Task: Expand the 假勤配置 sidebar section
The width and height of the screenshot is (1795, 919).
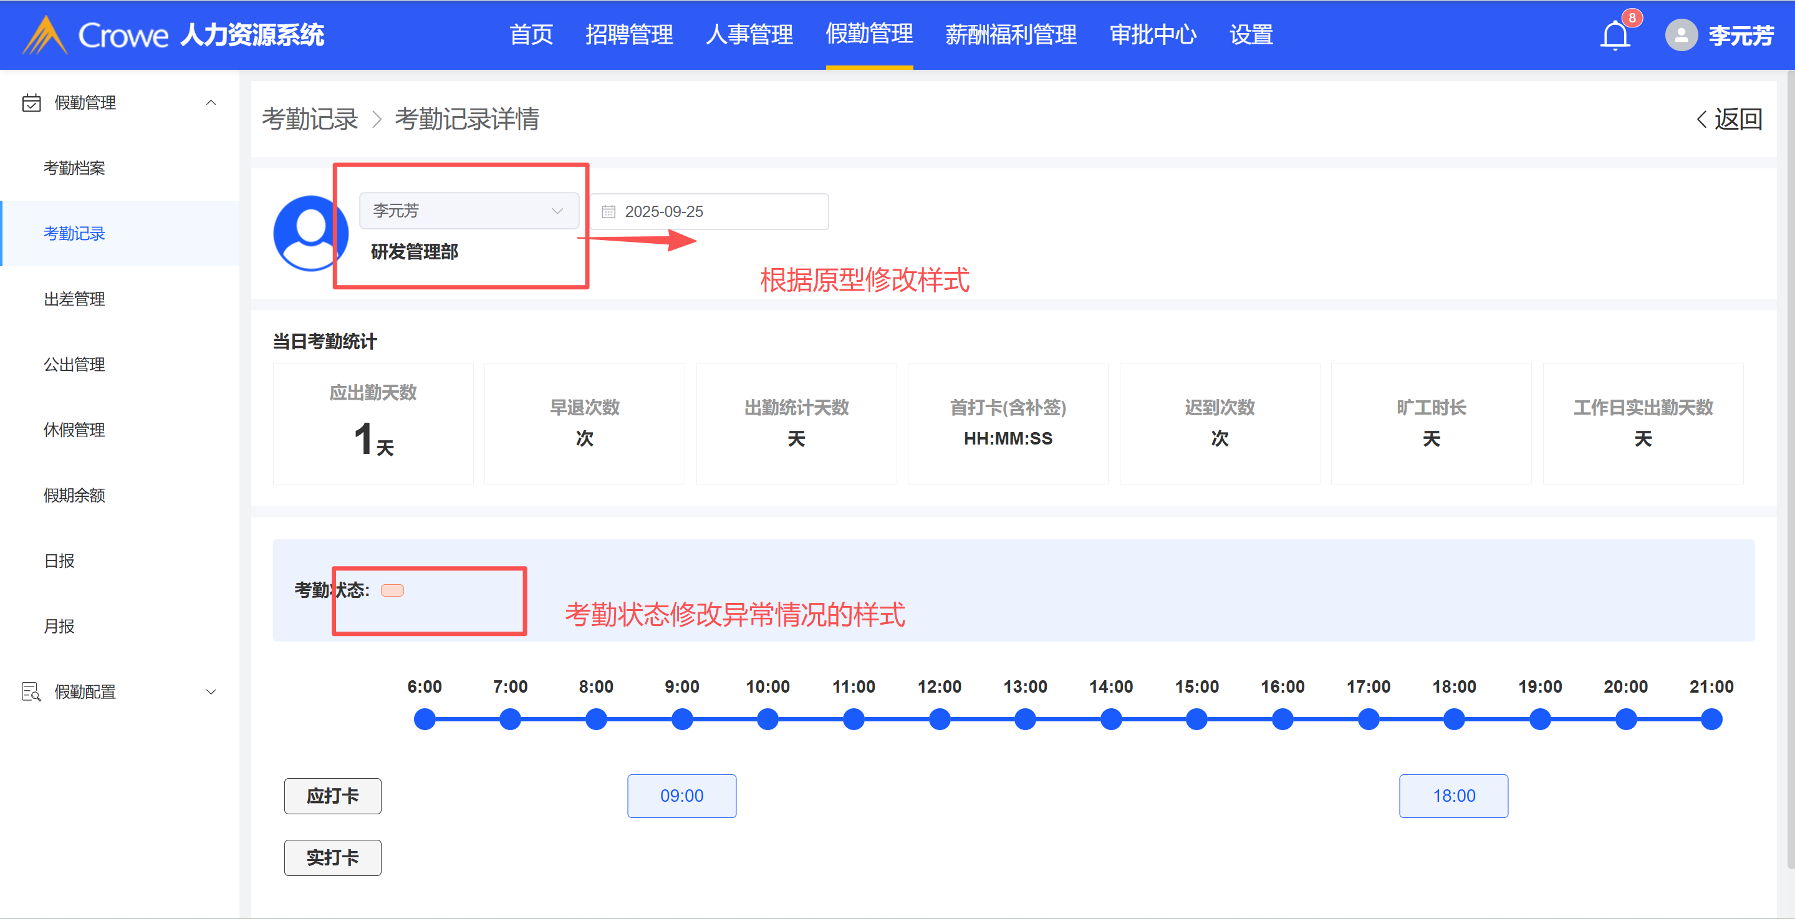Action: coord(211,691)
